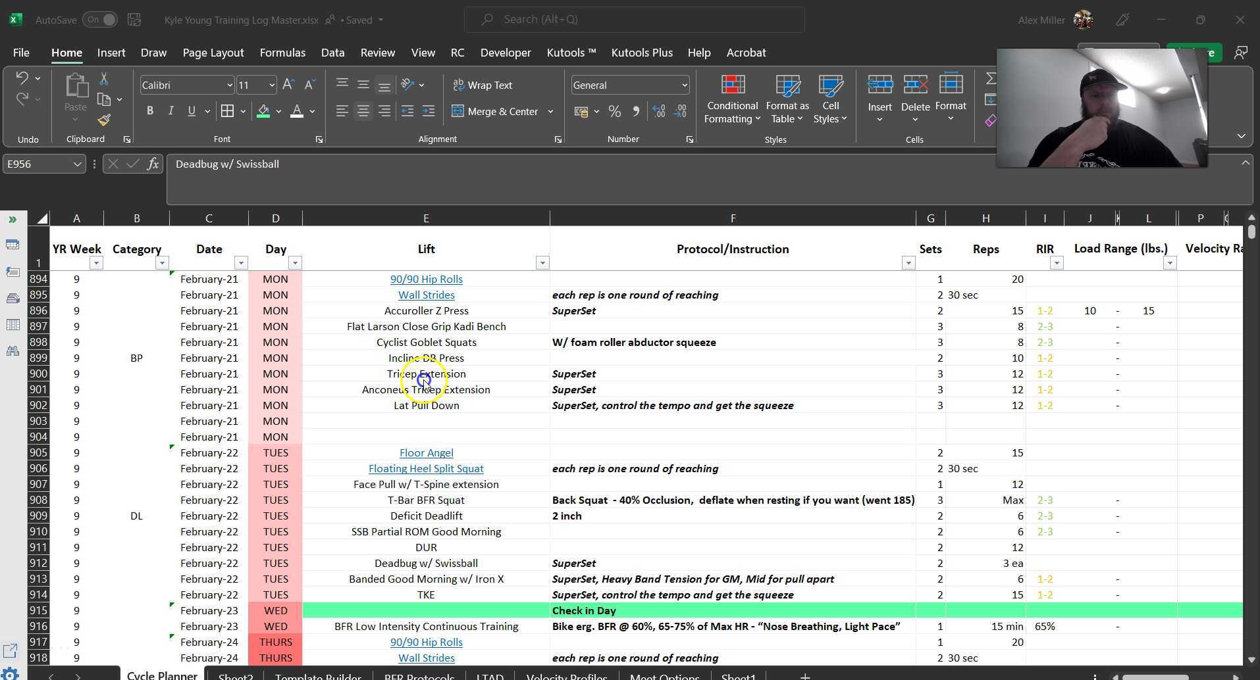The width and height of the screenshot is (1260, 680).
Task: Open the Floating Heel Split Squat link
Action: 426,468
